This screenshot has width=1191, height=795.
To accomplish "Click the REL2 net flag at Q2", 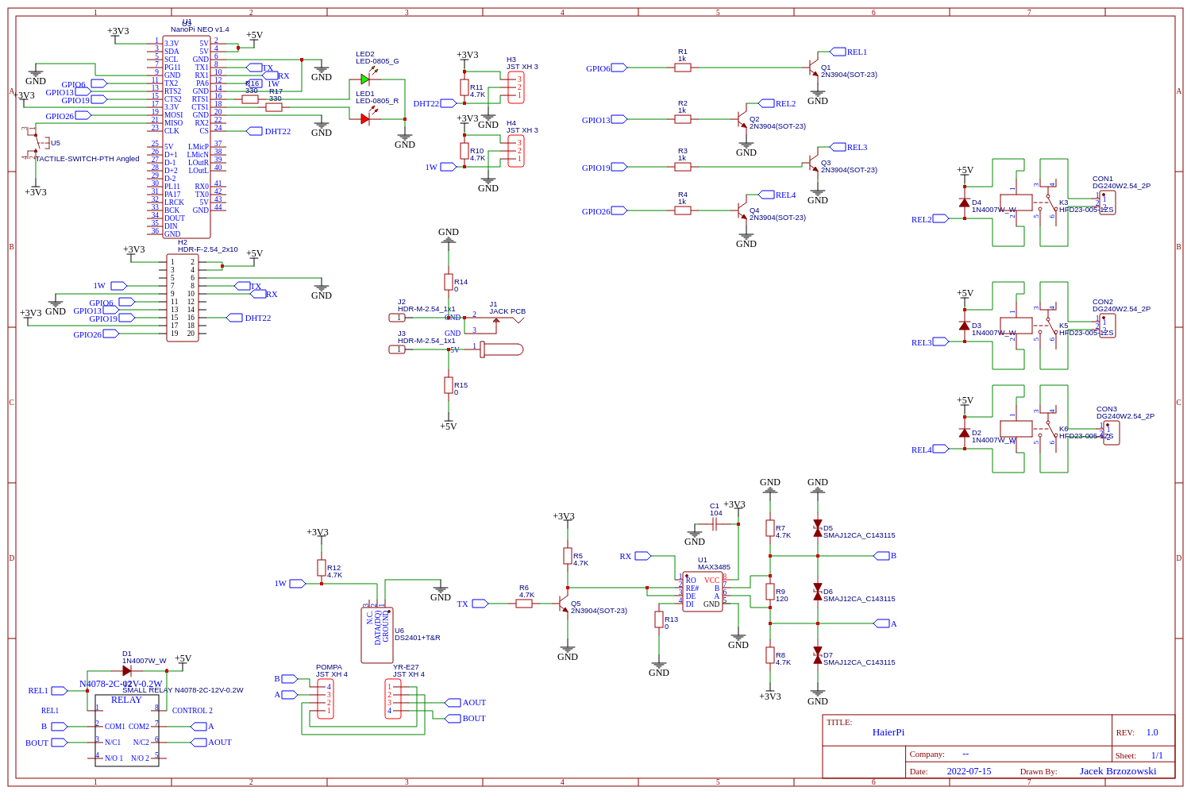I will click(x=767, y=103).
